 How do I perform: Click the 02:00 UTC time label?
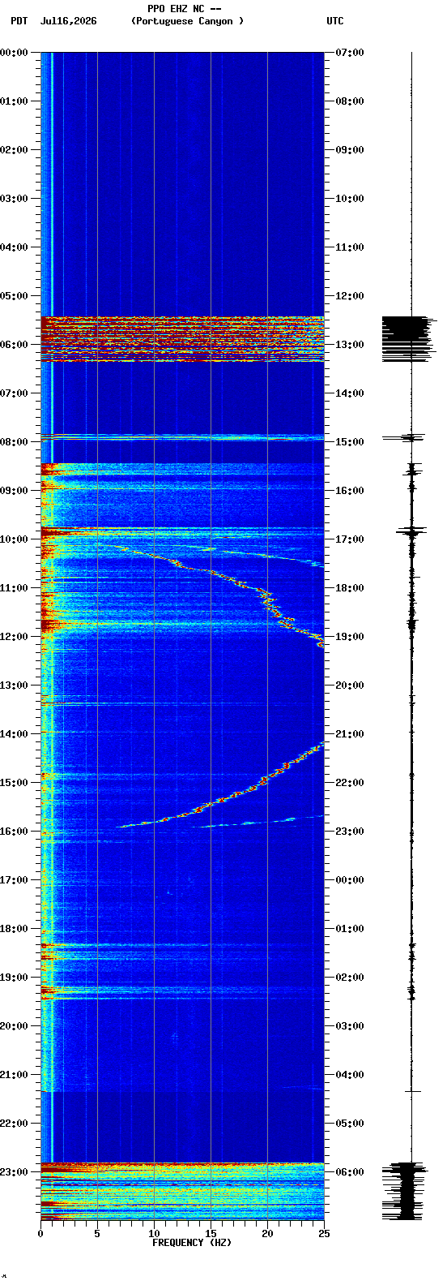tap(350, 978)
